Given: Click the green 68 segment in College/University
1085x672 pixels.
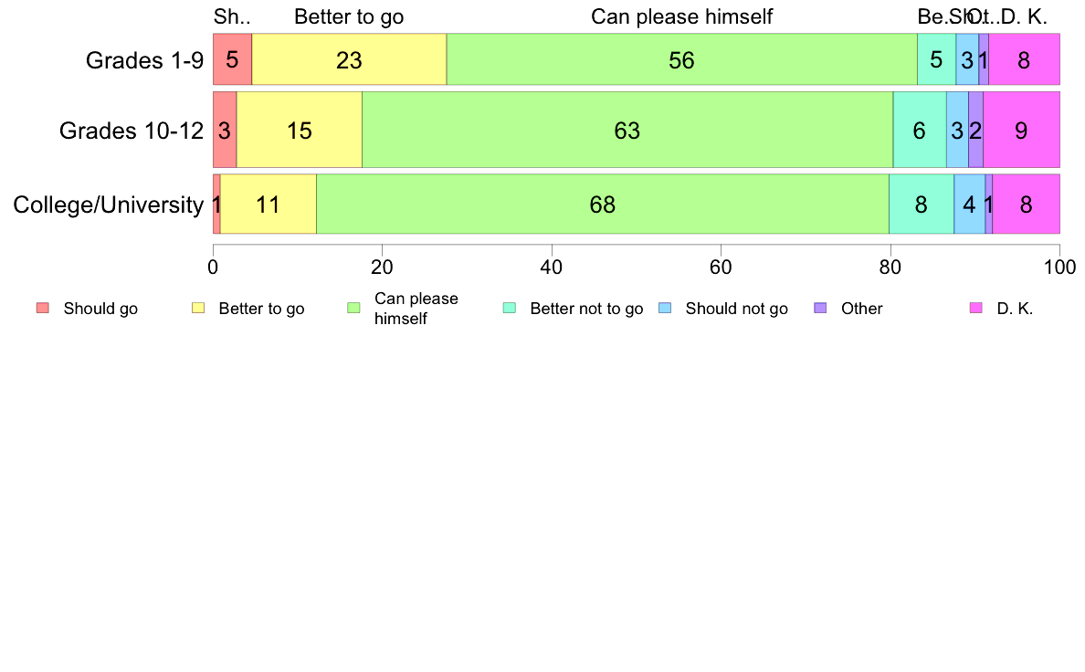Looking at the screenshot, I should (603, 205).
